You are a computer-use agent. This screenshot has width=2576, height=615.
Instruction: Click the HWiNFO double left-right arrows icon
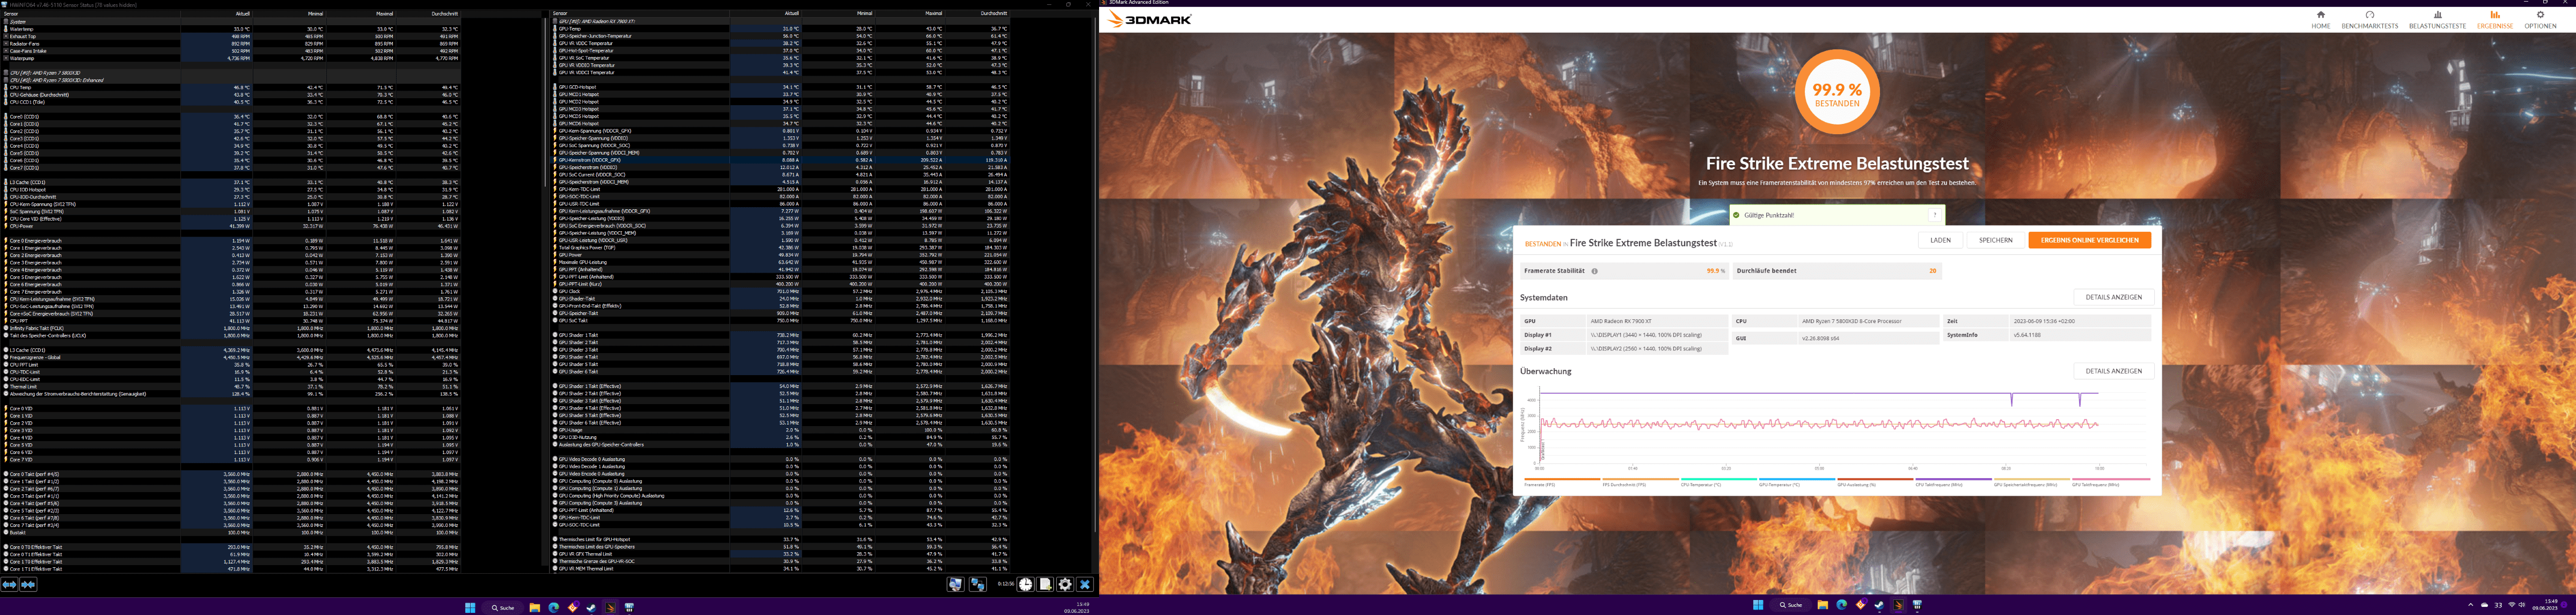click(x=28, y=585)
